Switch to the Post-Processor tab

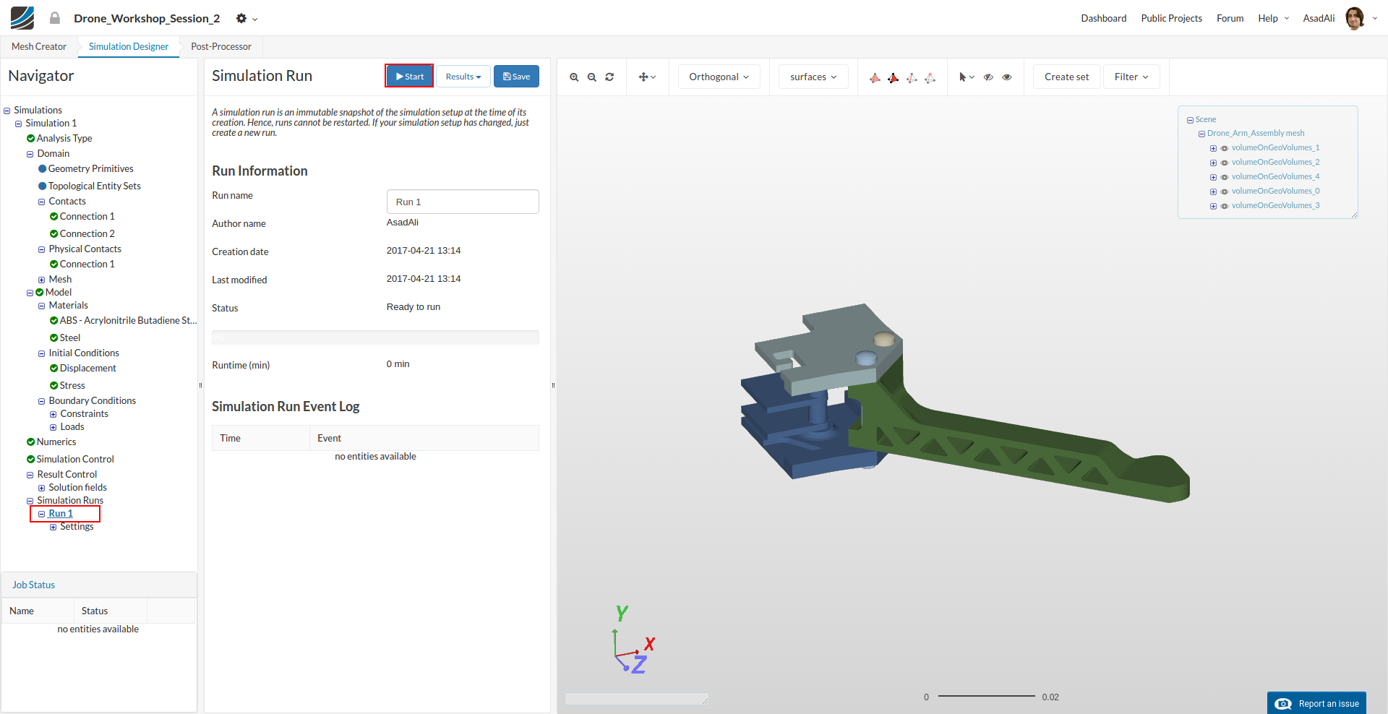[221, 47]
